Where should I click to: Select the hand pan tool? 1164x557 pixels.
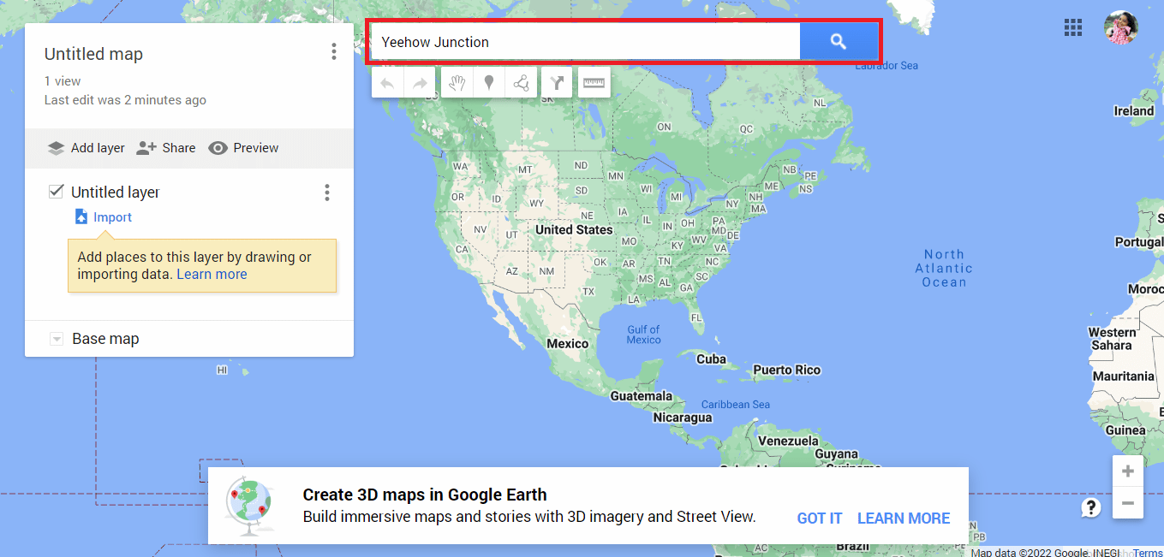click(457, 83)
